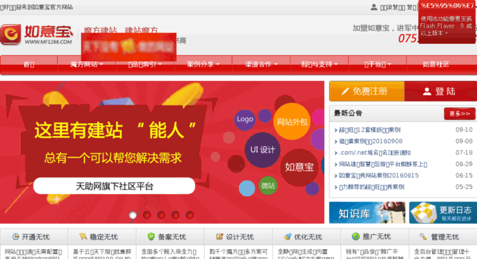Open the 网站建设智慧 announcement from 06-29
This screenshot has width=477, height=259.
tap(383, 164)
